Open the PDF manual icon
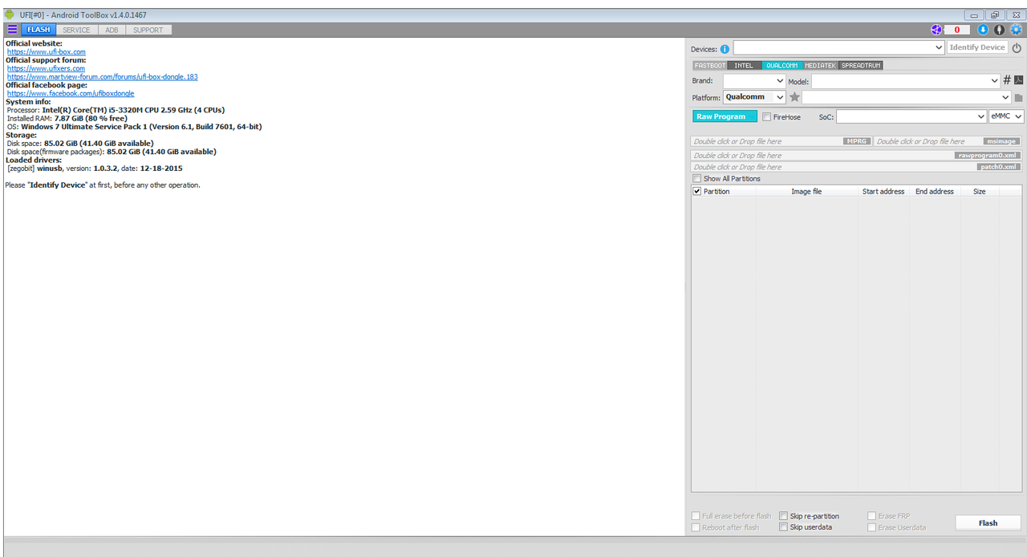Viewport: 1027px width, 557px height. pos(1018,80)
